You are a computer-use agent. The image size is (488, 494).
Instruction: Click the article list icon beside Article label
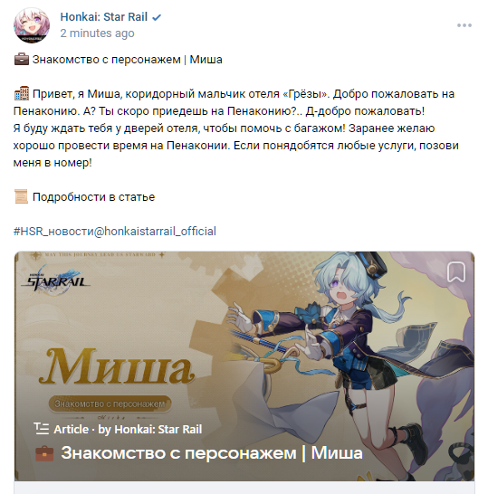point(42,429)
